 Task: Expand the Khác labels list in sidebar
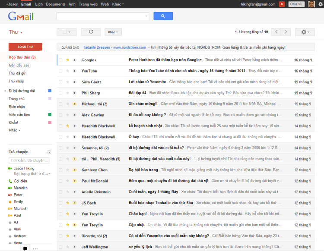tap(15, 130)
